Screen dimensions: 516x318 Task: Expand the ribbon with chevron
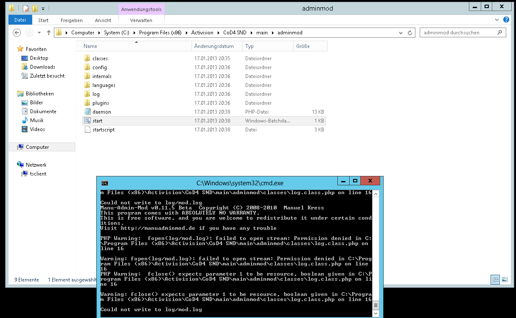[x=497, y=20]
